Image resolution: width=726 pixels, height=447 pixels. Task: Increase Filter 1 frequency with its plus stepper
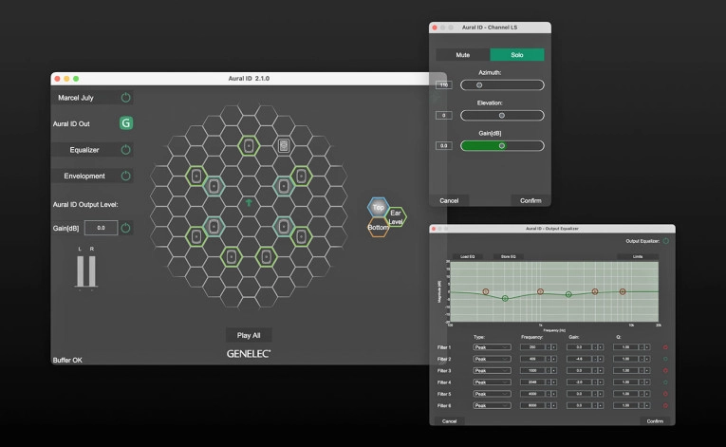(554, 347)
